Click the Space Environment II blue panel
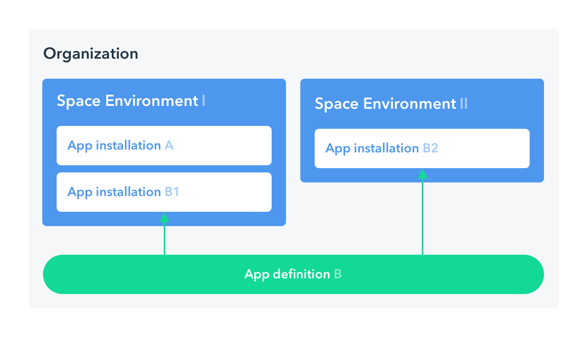 [422, 104]
